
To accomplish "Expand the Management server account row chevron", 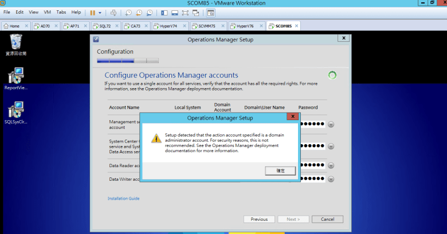I will click(331, 124).
